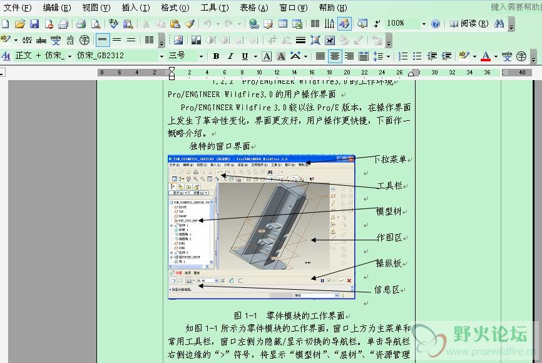
Task: Open the Styles and Formatting pane icon
Action: (6, 56)
